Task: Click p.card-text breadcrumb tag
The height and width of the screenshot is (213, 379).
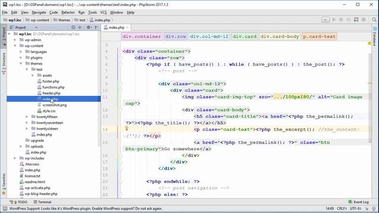Action: pos(319,37)
